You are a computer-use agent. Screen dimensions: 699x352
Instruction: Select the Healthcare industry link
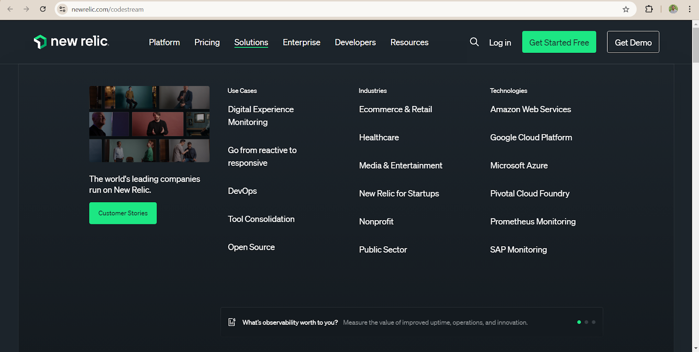[x=379, y=138]
